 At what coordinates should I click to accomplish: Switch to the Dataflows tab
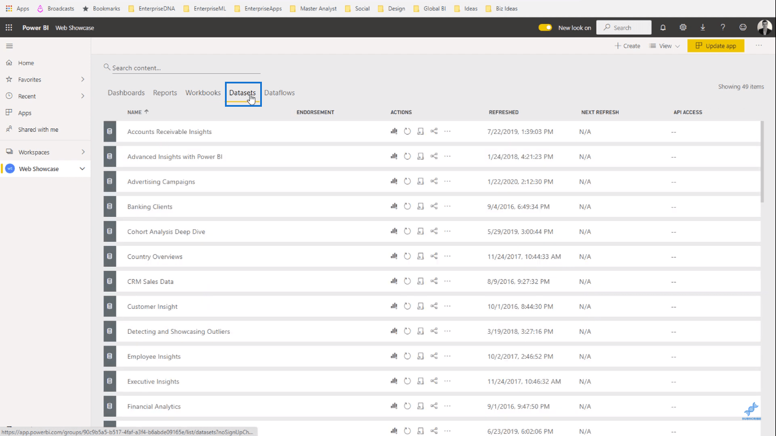[279, 93]
